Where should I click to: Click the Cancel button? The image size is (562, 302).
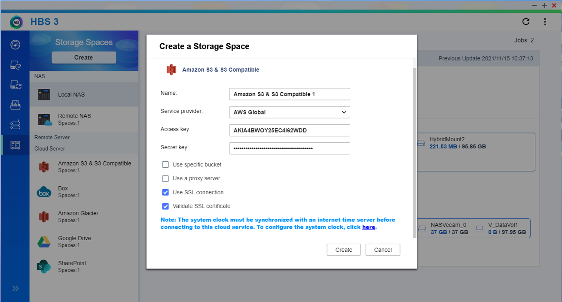pyautogui.click(x=382, y=250)
